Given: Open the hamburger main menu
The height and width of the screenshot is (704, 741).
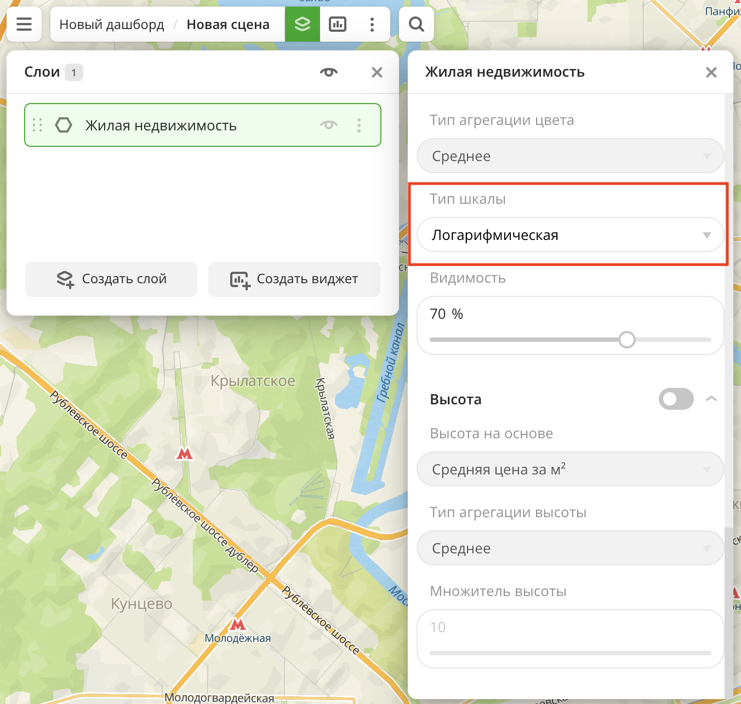Looking at the screenshot, I should 24,24.
